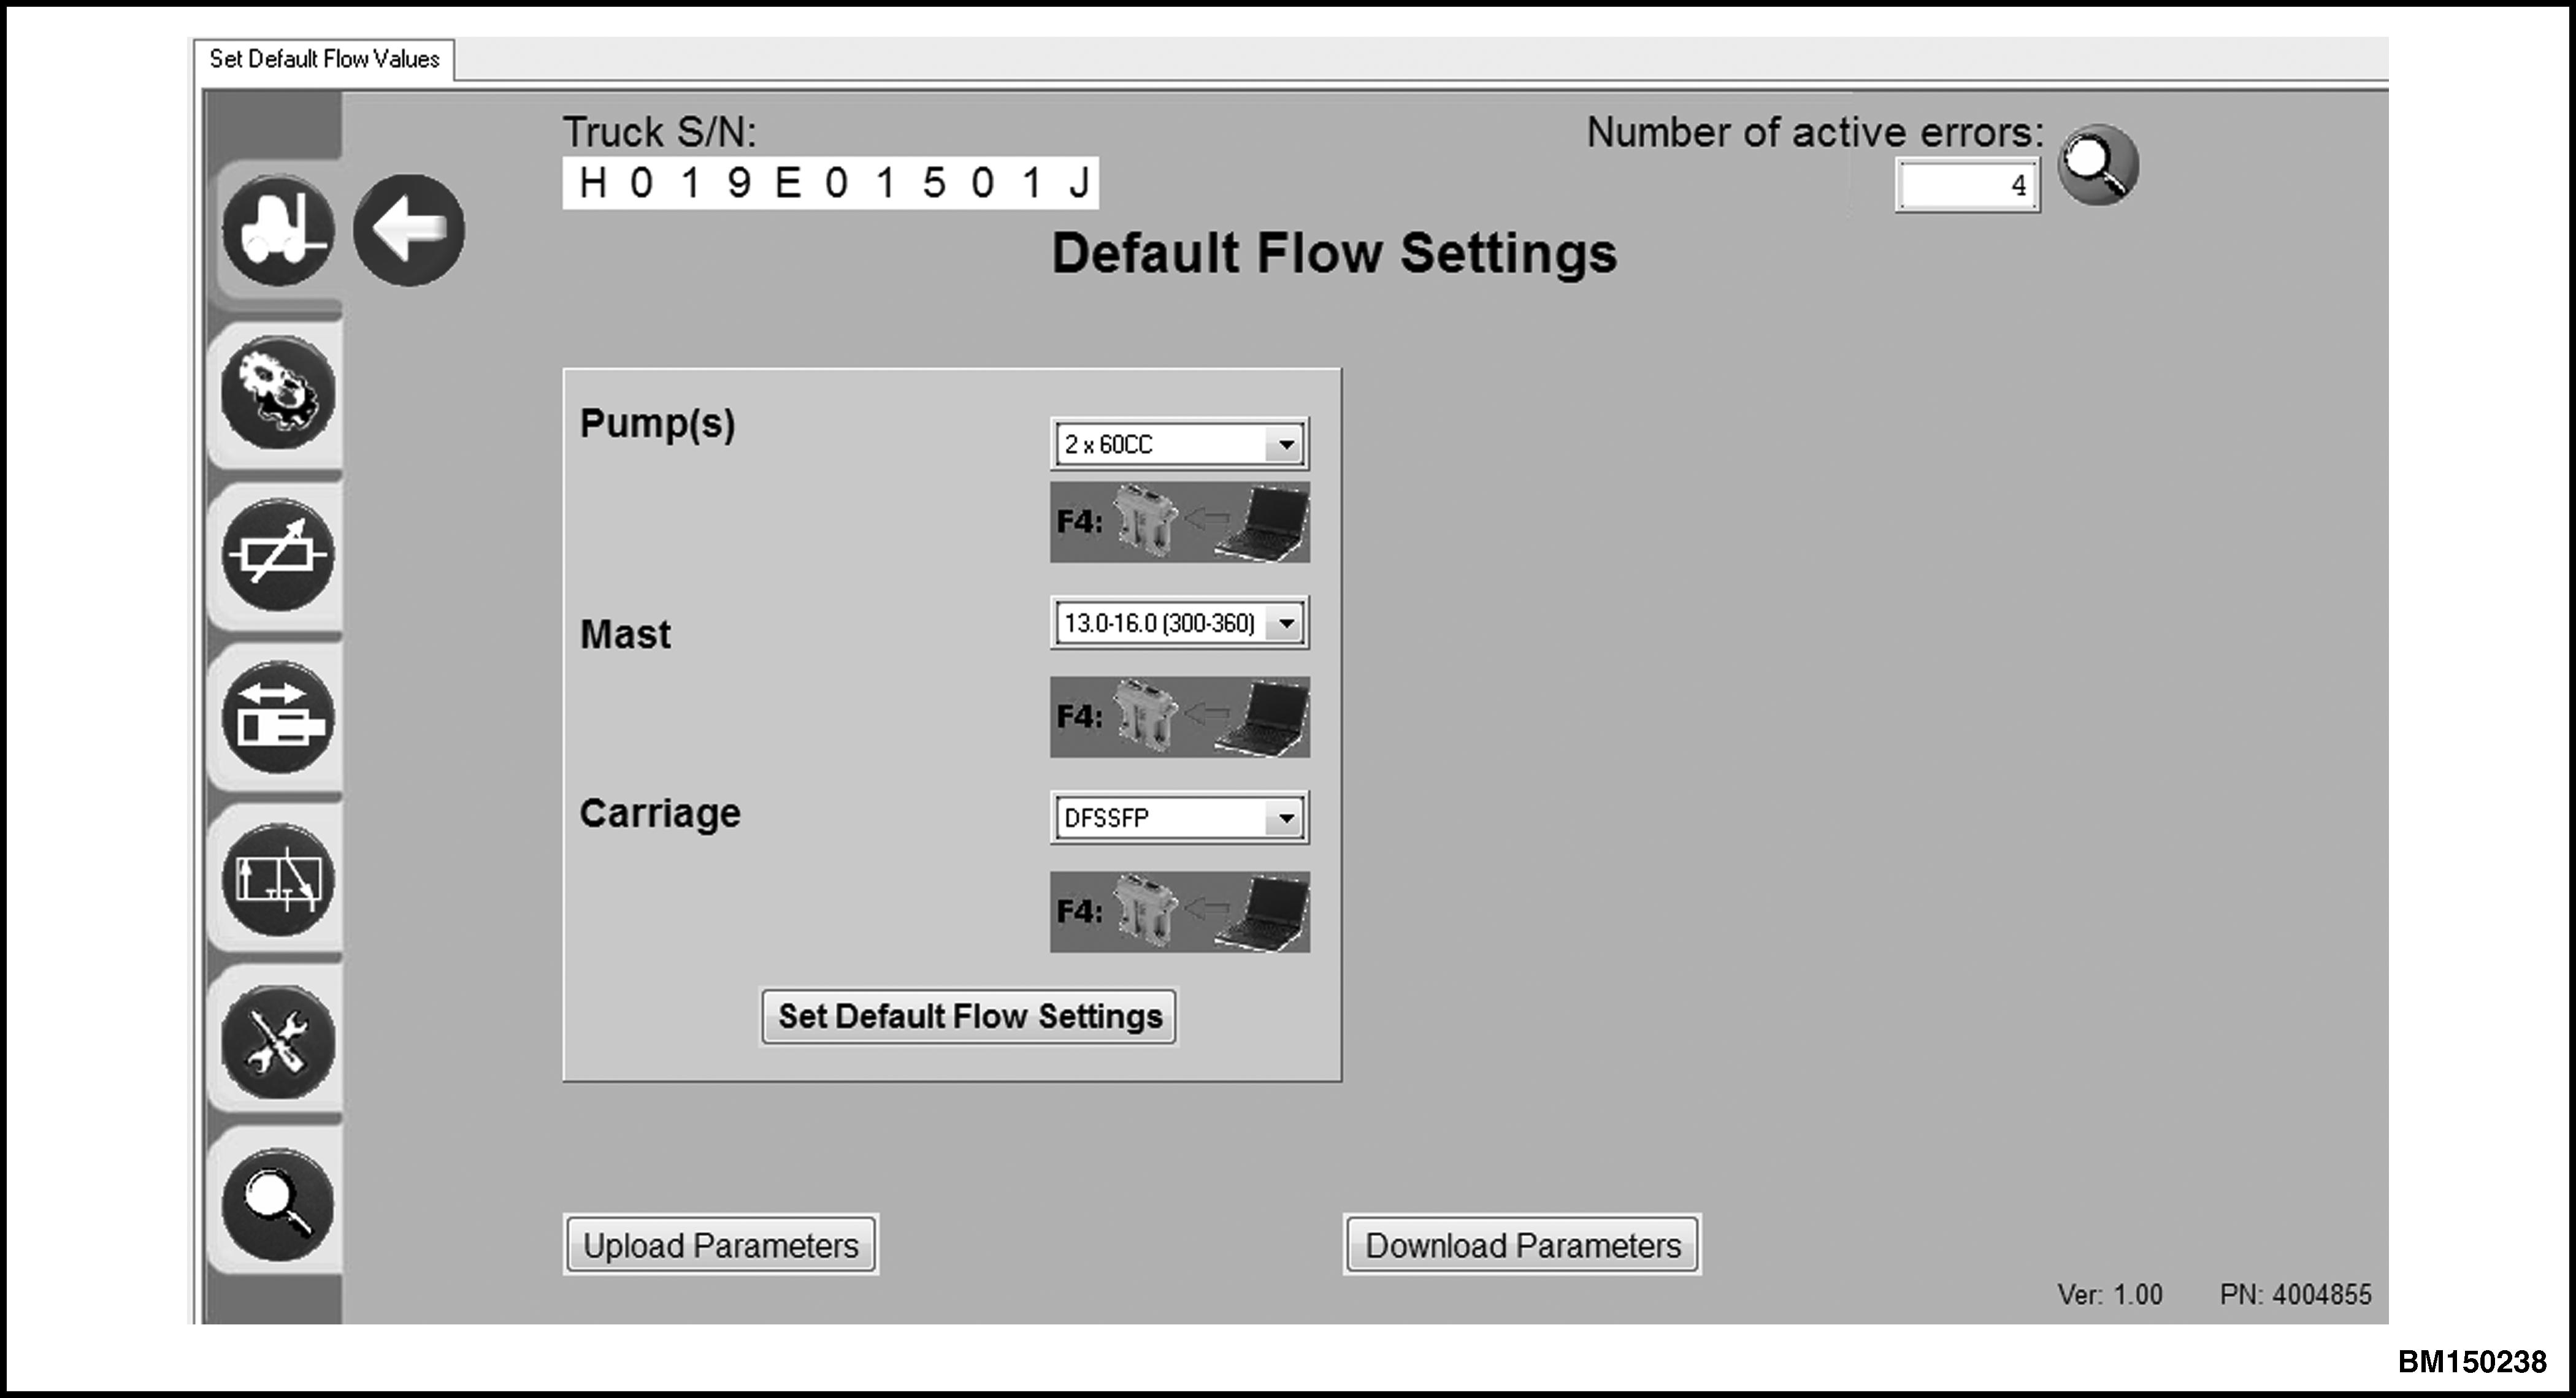Open the Pump(s) 2 x 60CC dropdown
This screenshot has width=2576, height=1398.
(1180, 444)
